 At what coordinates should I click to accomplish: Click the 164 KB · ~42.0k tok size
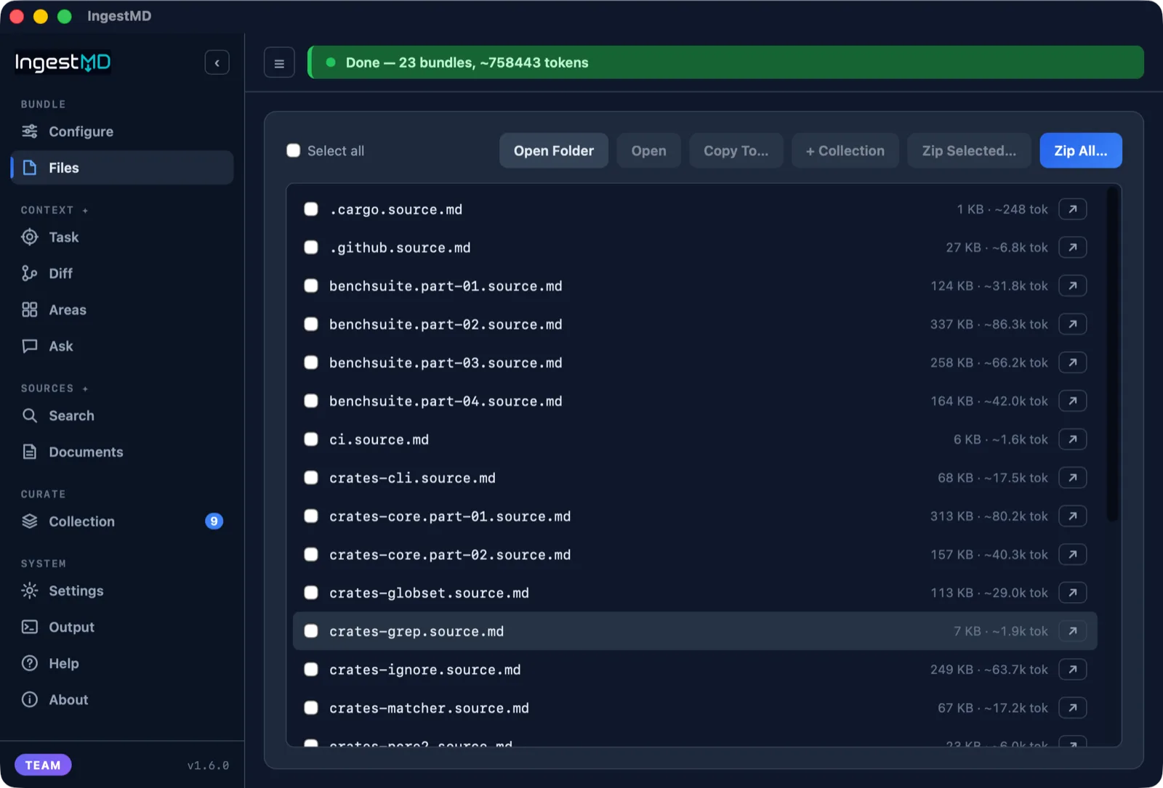(x=989, y=401)
